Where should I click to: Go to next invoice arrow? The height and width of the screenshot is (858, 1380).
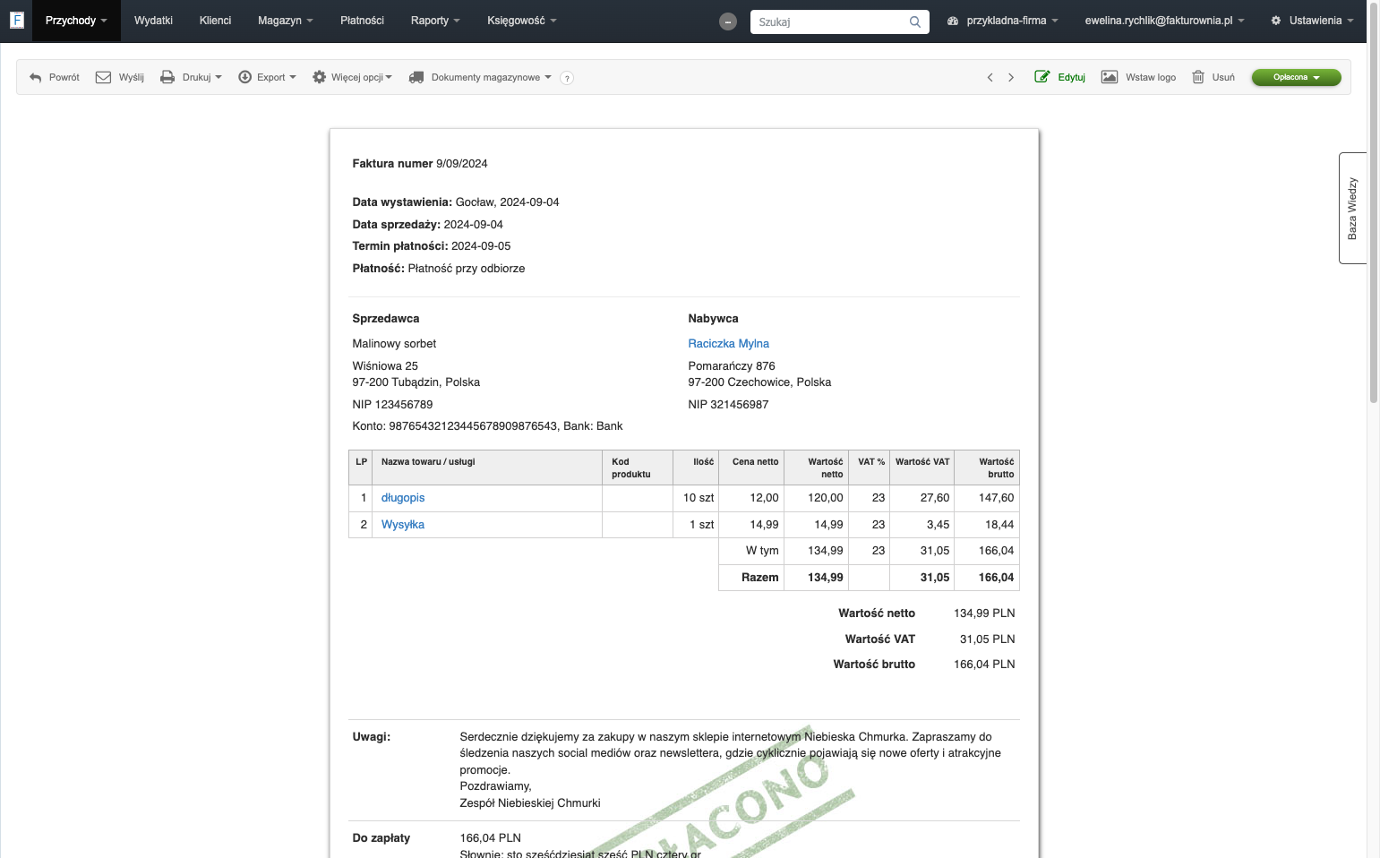click(x=1011, y=78)
